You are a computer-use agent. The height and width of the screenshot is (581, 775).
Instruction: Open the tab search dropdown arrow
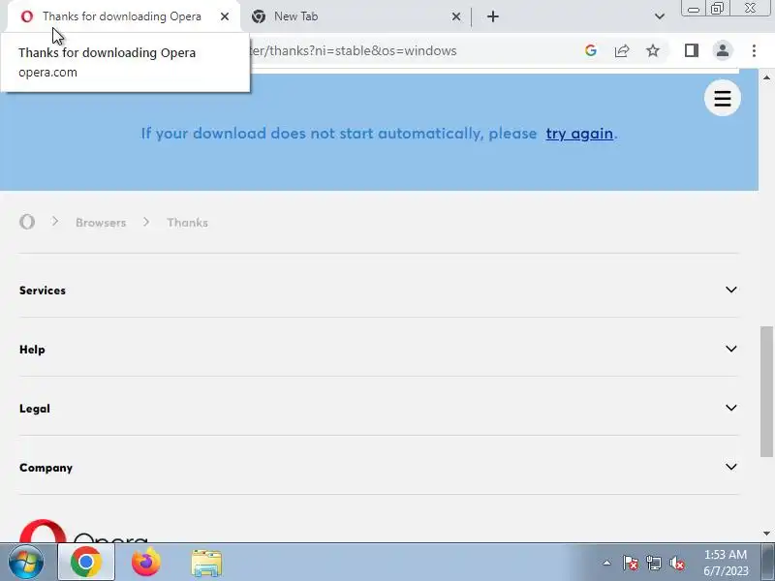coord(660,16)
